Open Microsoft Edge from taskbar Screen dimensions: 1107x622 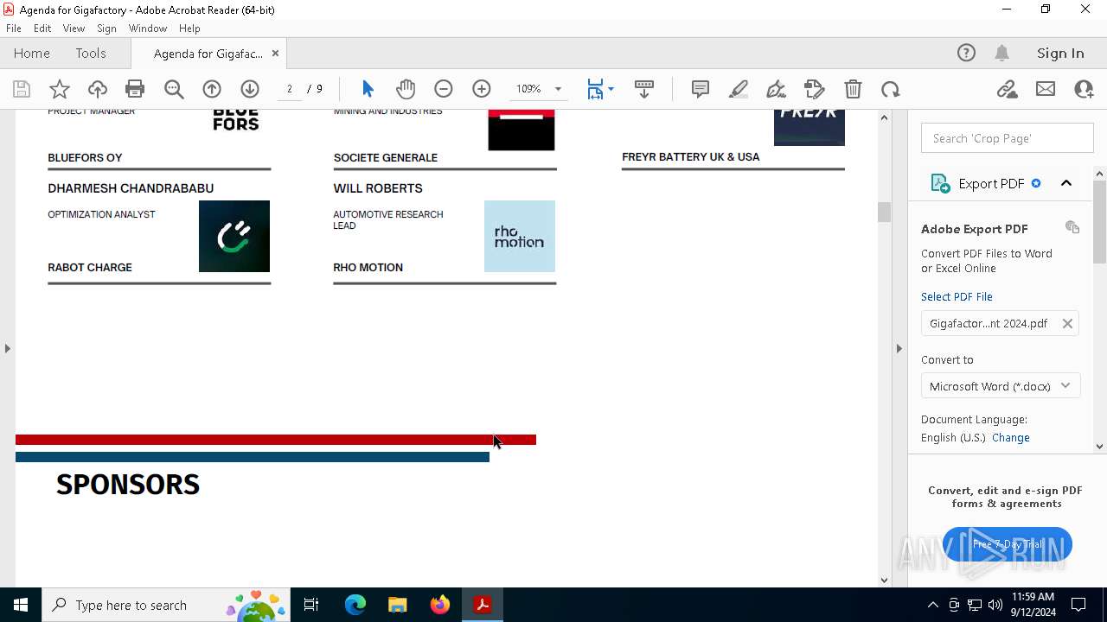tap(355, 605)
